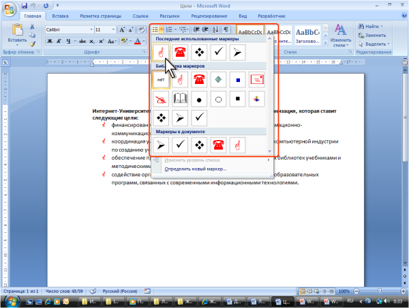Choose the checkmark bullet in document markers
This screenshot has width=409, height=308.
pyautogui.click(x=180, y=144)
